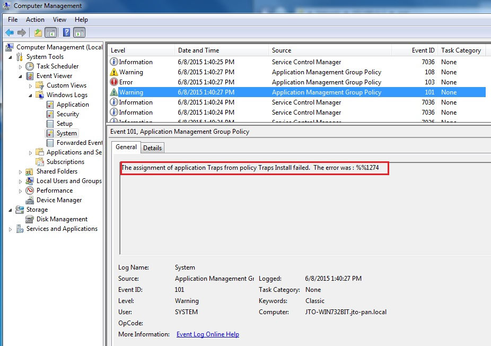Viewport: 491px width, 346px height.
Task: Toggle Show/Hide Console Tree toolbar button
Action: point(51,33)
